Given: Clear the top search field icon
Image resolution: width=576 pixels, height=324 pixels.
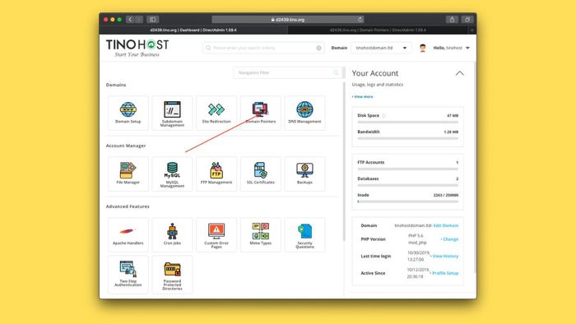Looking at the screenshot, I should (x=318, y=48).
